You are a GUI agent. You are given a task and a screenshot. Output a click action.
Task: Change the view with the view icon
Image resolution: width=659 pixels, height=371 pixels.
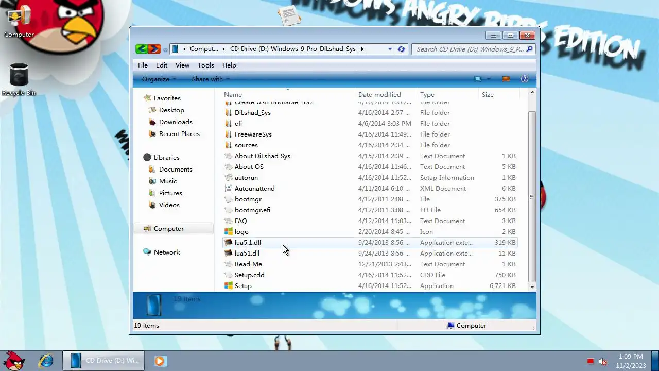click(x=478, y=79)
